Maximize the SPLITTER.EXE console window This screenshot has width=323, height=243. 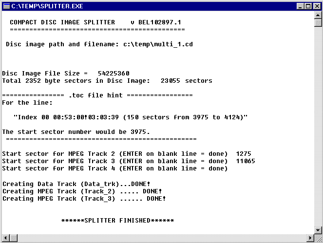pyautogui.click(x=307, y=6)
